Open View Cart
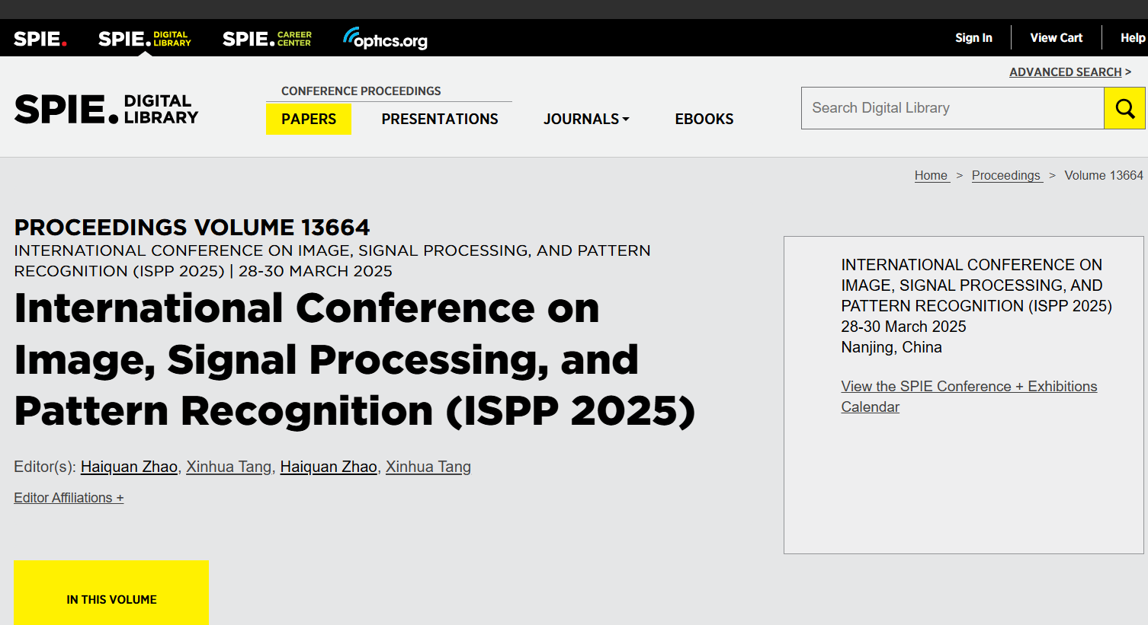The image size is (1148, 625). (x=1056, y=38)
